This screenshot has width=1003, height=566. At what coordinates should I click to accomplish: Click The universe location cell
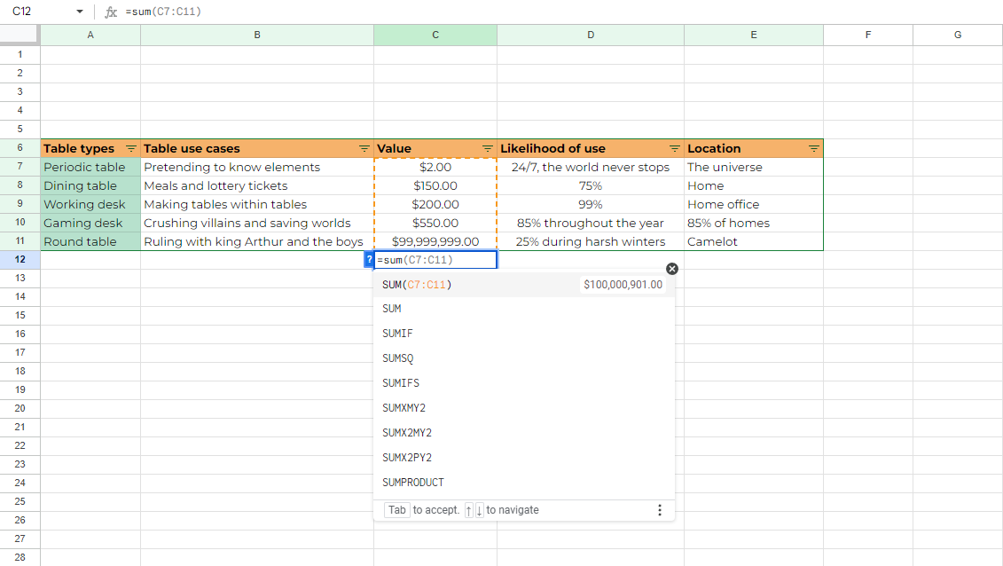tap(754, 167)
